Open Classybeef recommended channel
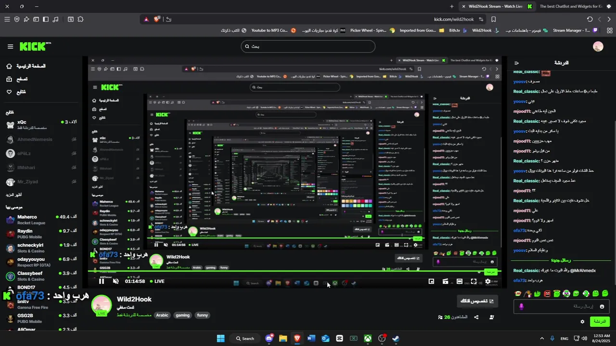 tap(41, 276)
